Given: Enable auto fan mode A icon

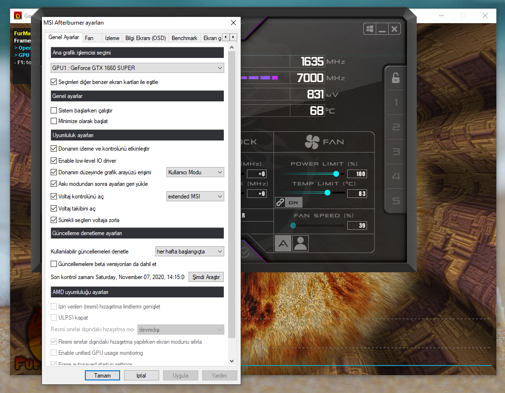Looking at the screenshot, I should pos(283,243).
